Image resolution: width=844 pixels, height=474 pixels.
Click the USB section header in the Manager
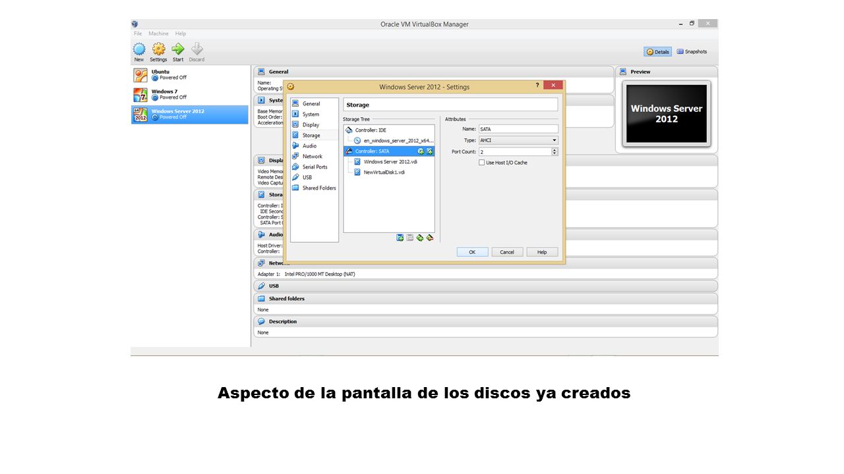[485, 286]
